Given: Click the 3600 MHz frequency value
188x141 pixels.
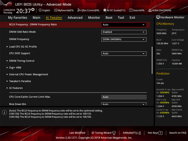Looking at the screenshot, I should click(161, 33).
